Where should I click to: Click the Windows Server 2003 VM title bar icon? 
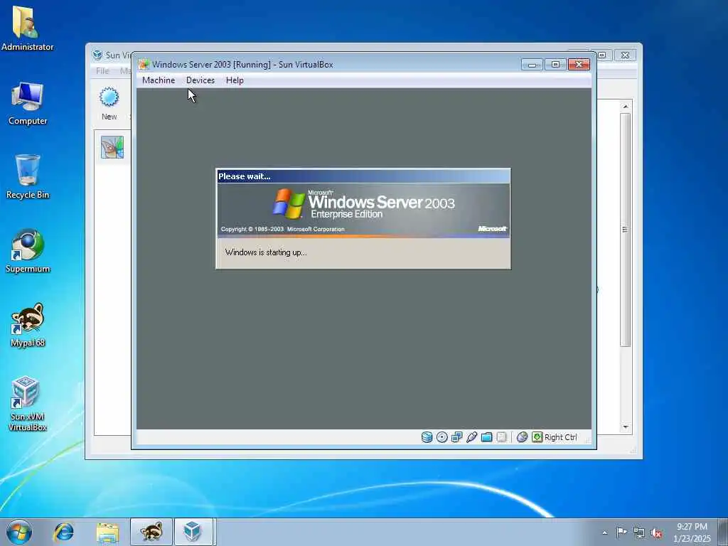coord(144,65)
